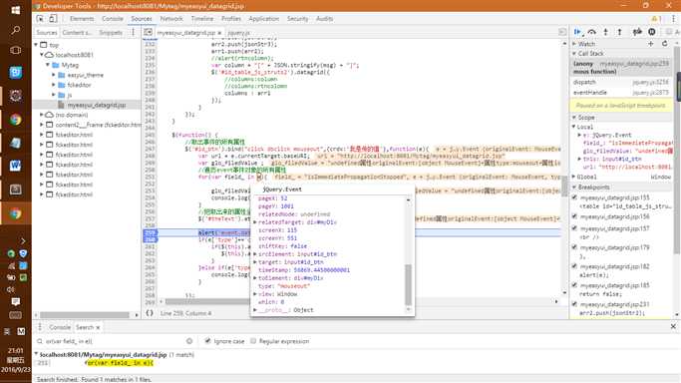Step over next function call

592,32
